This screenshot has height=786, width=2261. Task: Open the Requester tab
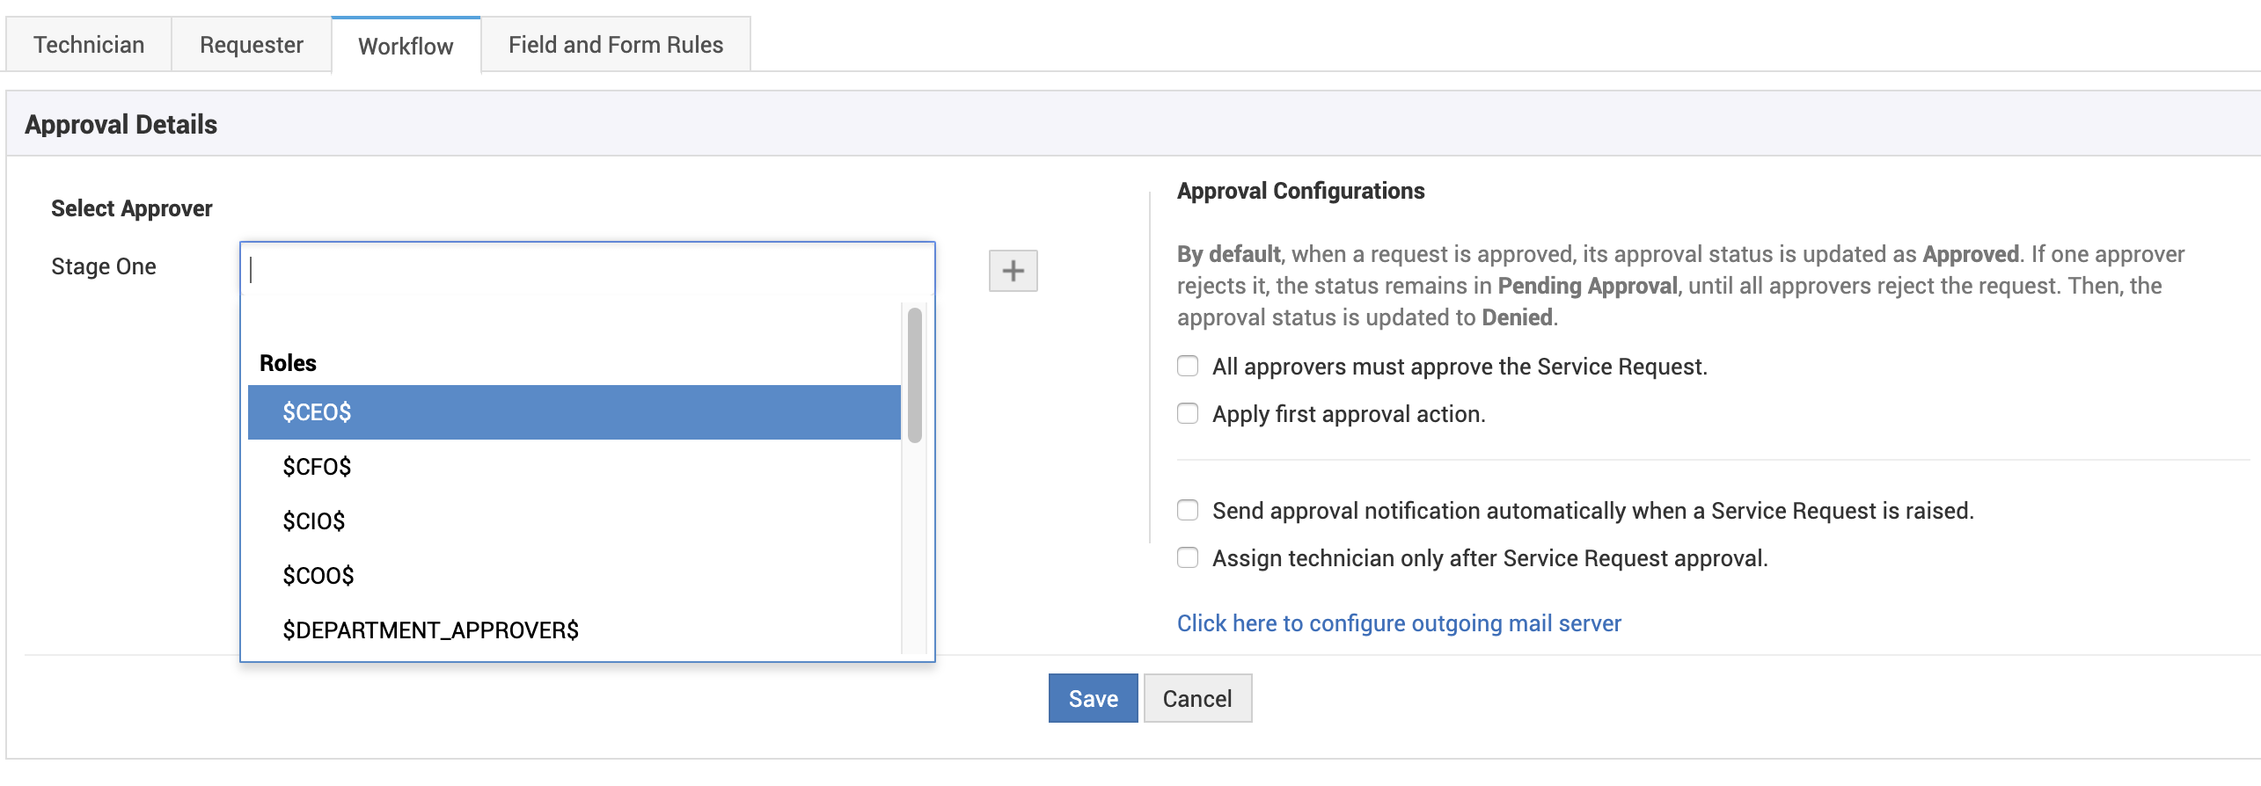[252, 45]
